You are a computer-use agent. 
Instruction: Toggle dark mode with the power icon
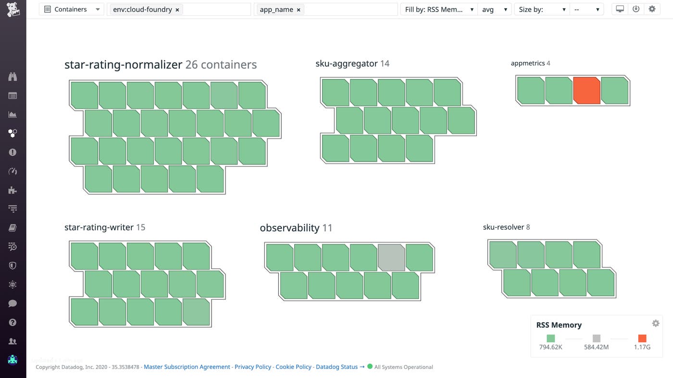click(636, 9)
